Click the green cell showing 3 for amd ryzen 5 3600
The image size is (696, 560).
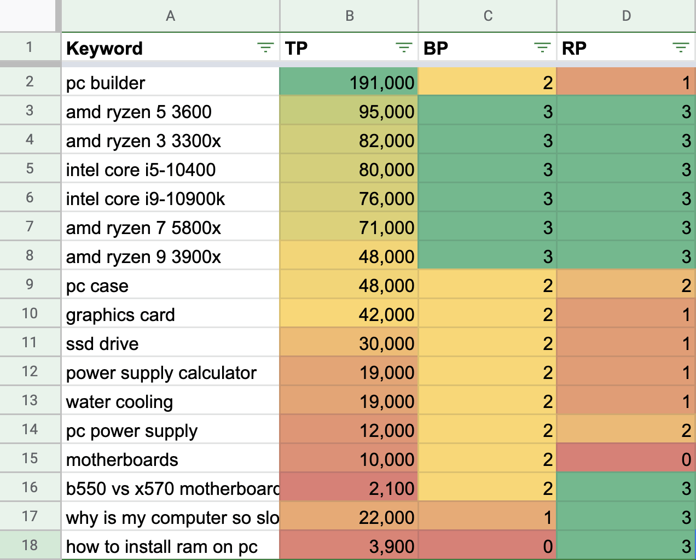pos(487,112)
